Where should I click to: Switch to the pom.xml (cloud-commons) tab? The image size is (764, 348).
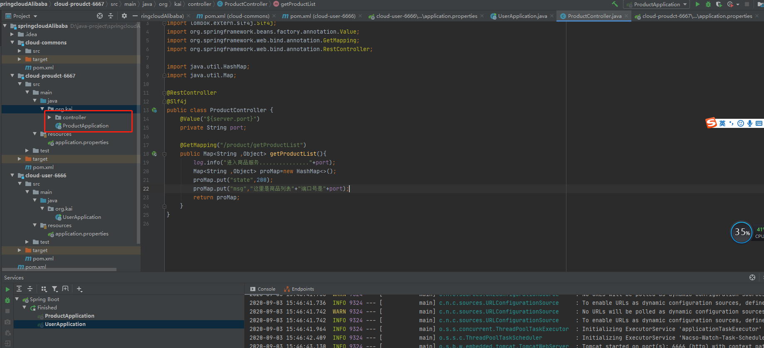[233, 16]
